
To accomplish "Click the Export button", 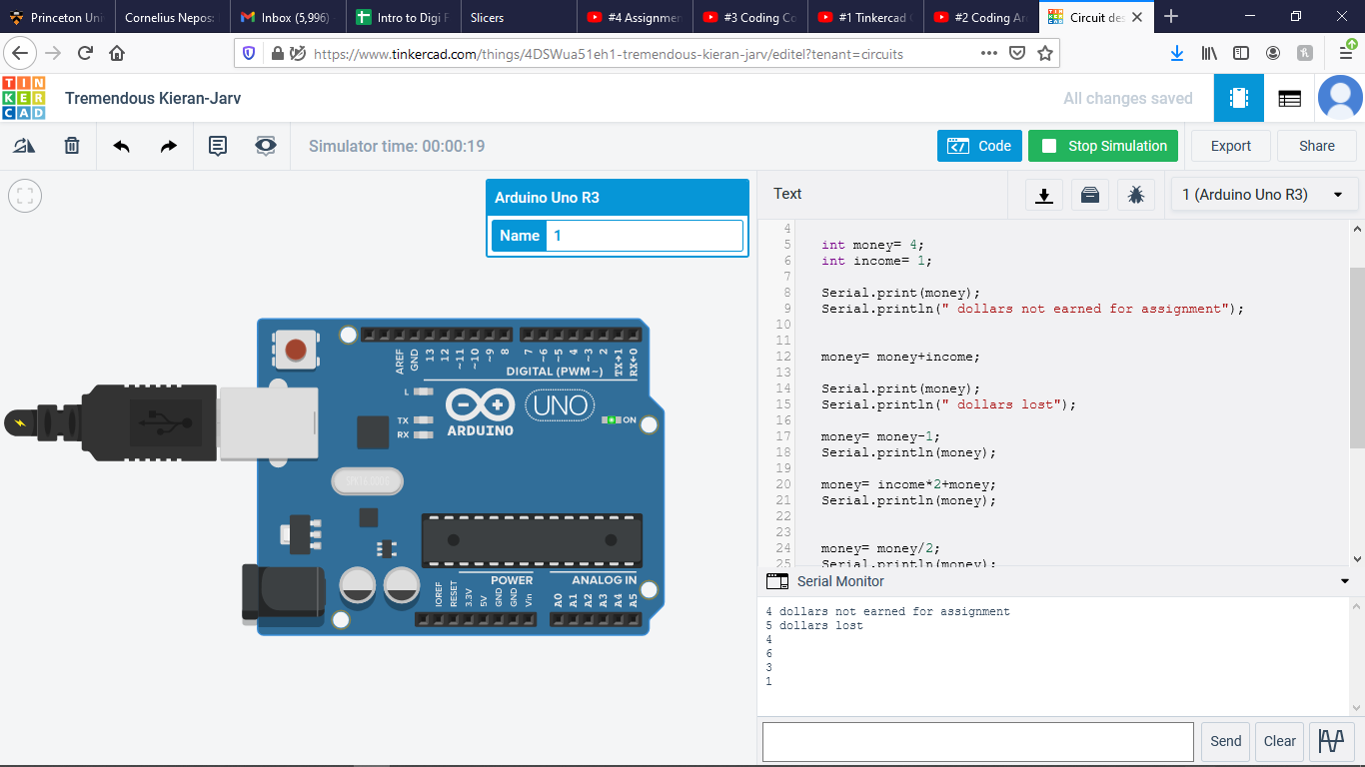I will point(1230,146).
